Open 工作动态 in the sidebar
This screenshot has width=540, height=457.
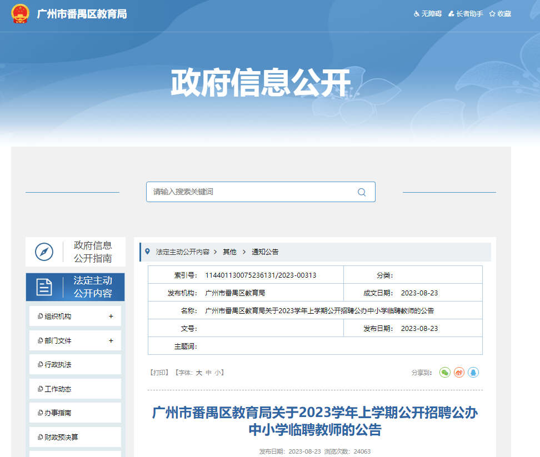point(58,389)
